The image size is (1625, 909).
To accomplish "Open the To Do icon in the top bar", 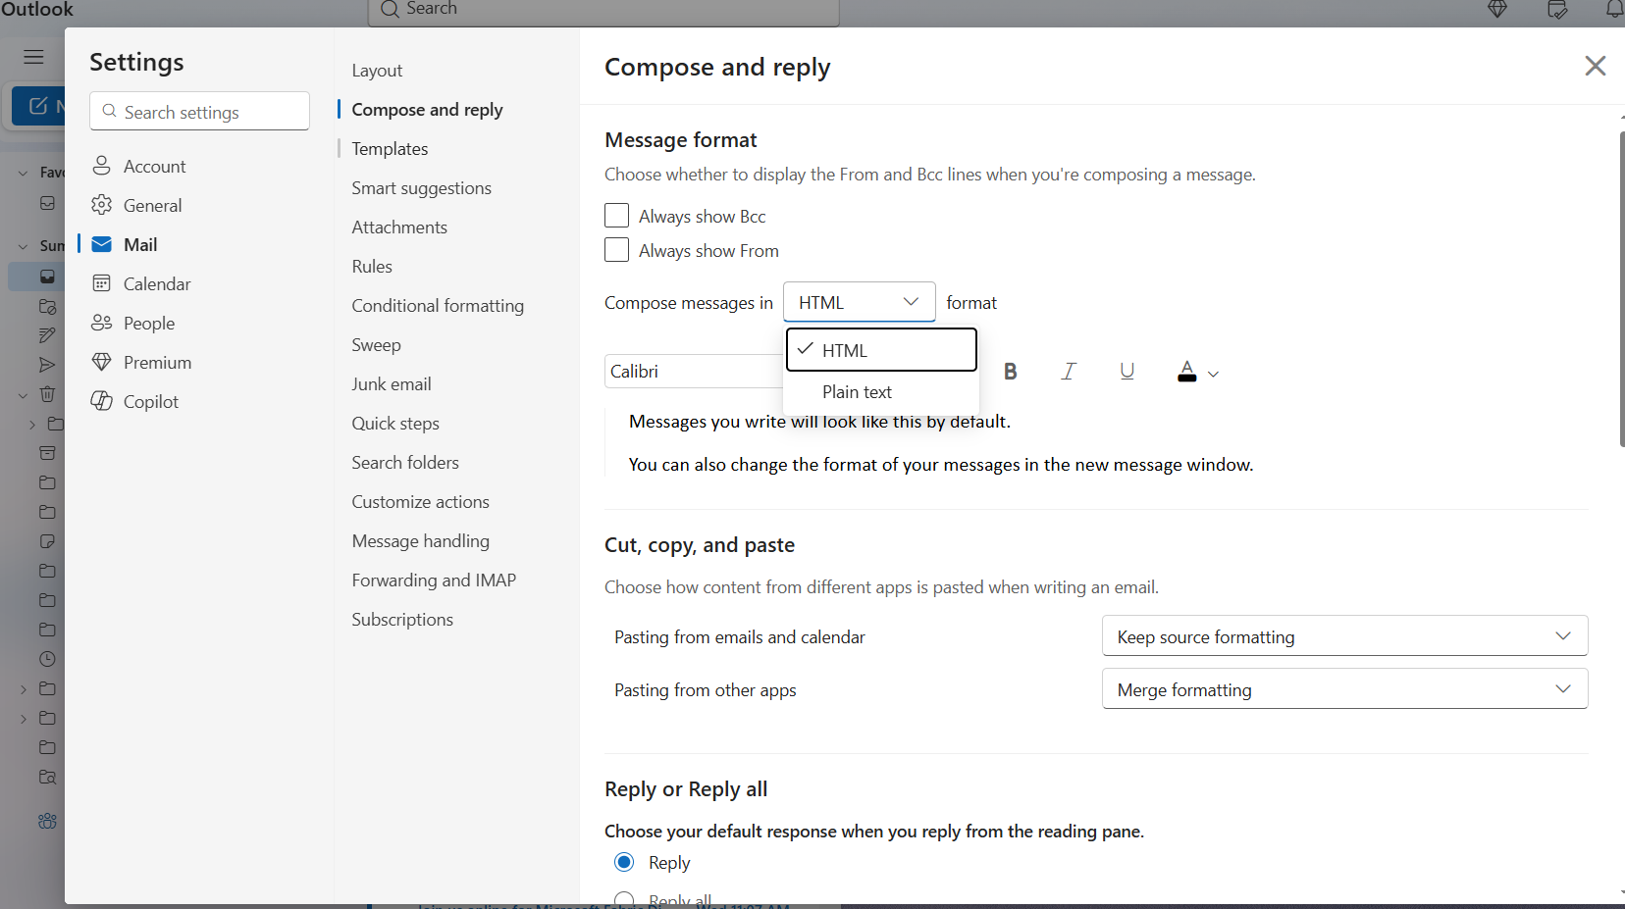I will 1556,10.
